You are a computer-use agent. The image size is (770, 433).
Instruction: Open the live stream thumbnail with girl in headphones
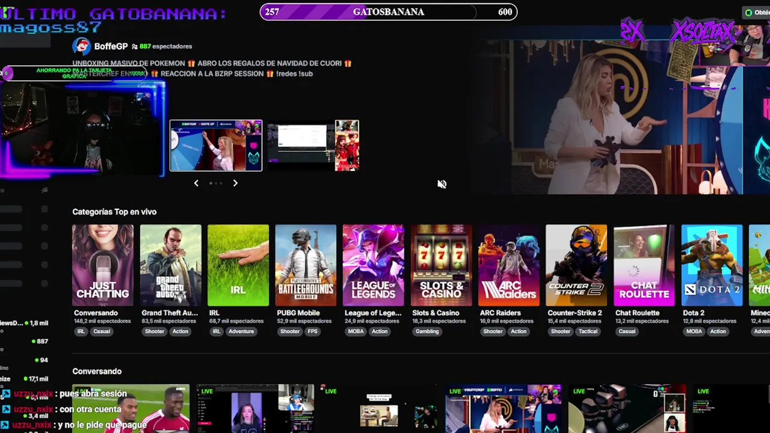[256, 409]
